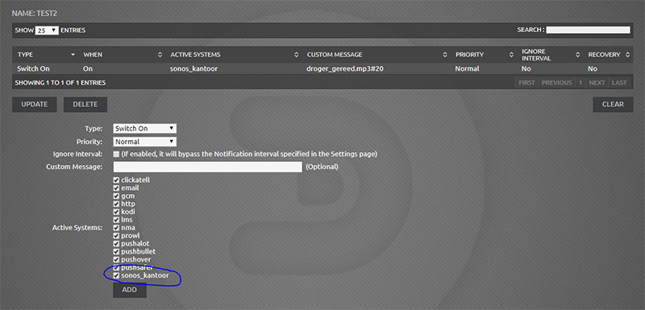This screenshot has height=310, width=645.
Task: Uncheck the gcm system checkbox
Action: click(116, 196)
